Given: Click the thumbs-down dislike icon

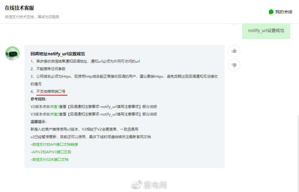Looking at the screenshot, I should pyautogui.click(x=234, y=65).
